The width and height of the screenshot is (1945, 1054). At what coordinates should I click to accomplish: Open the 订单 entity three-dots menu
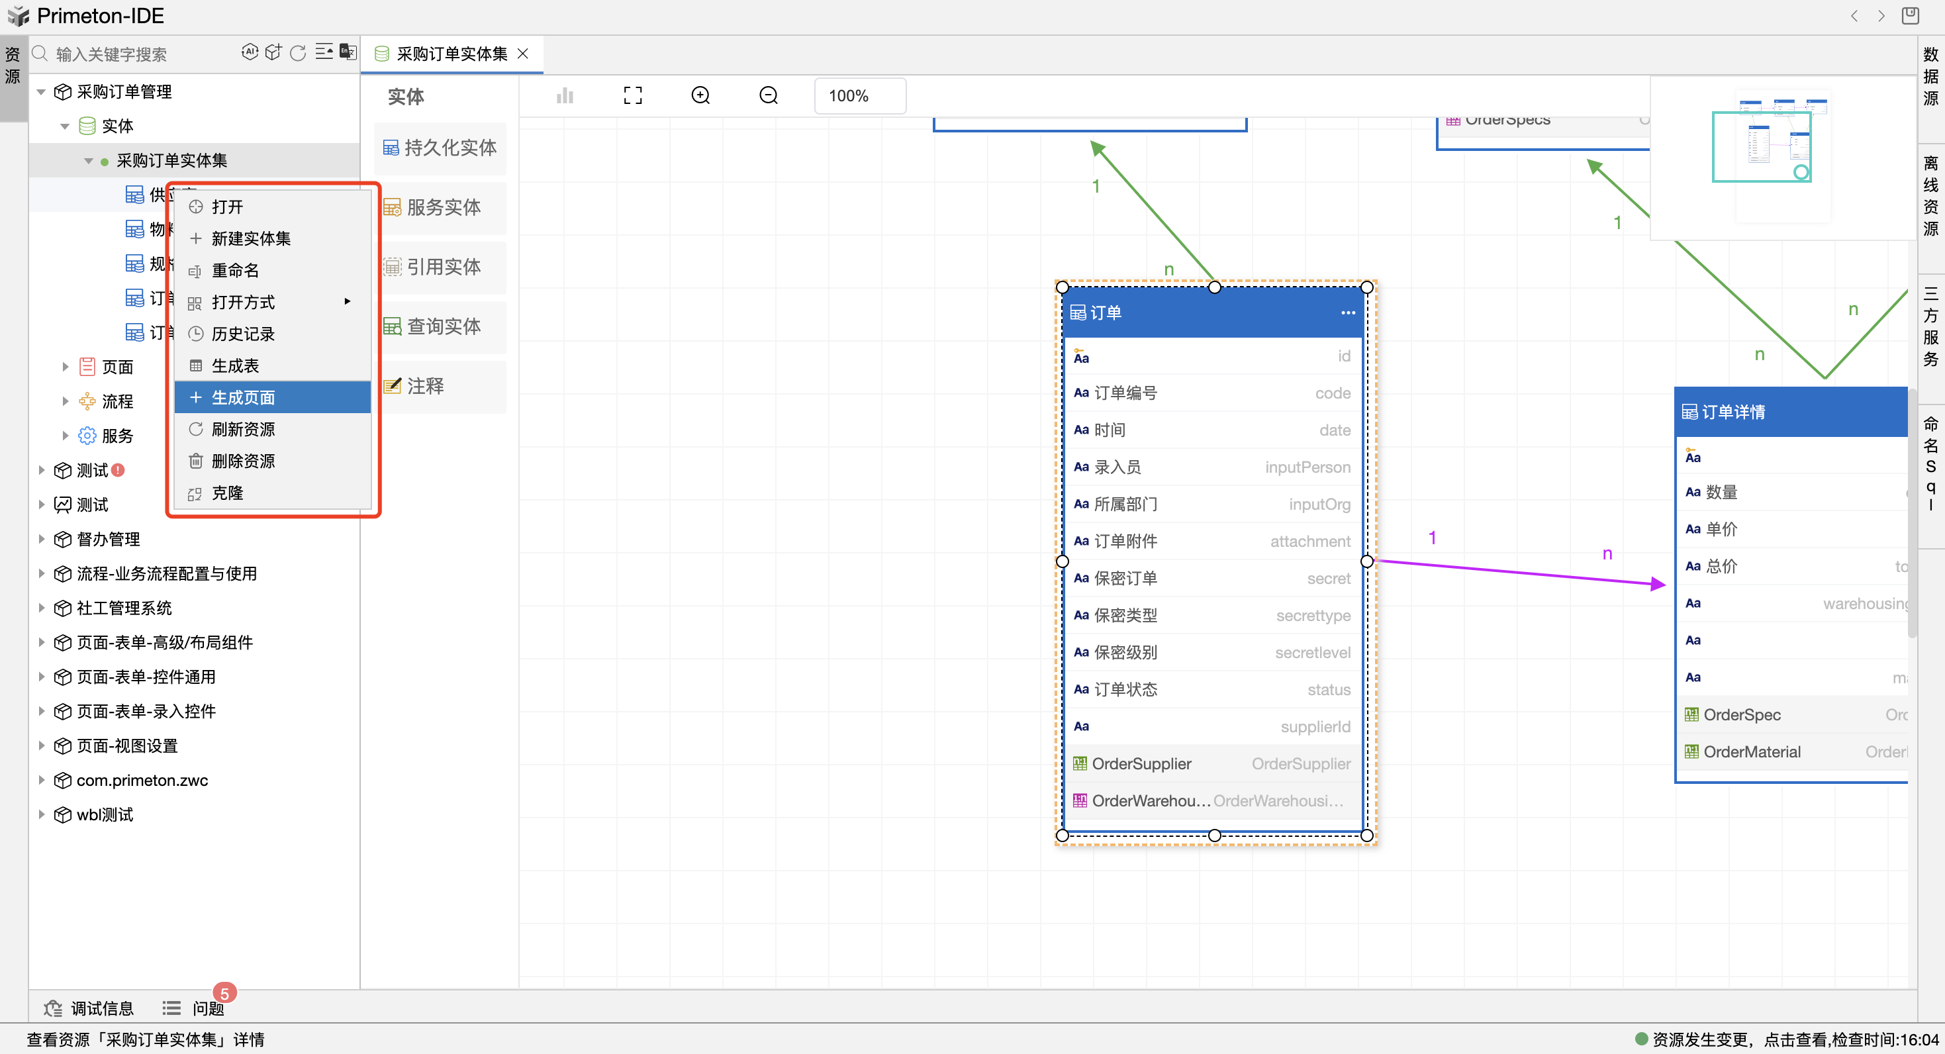pos(1348,312)
